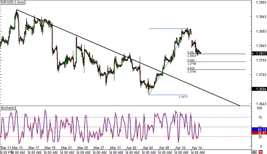Click the Mar 17 date label

point(34,148)
